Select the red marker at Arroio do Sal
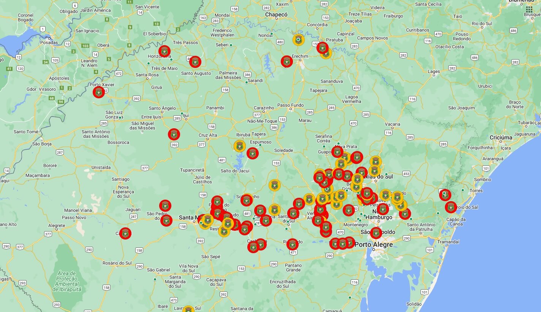 [451, 207]
